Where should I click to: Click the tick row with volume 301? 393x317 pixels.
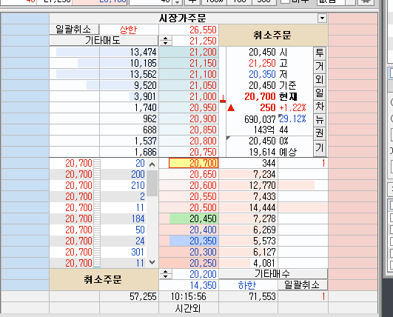[98, 252]
